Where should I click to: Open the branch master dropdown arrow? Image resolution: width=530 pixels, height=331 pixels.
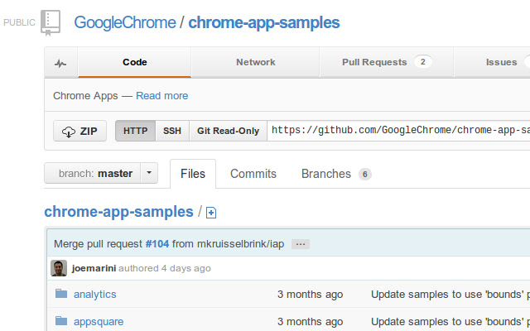pos(149,173)
